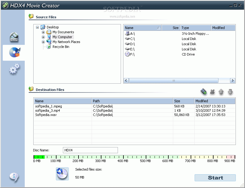
Task: Click the E:\ local disk icon
Action: coord(127,49)
